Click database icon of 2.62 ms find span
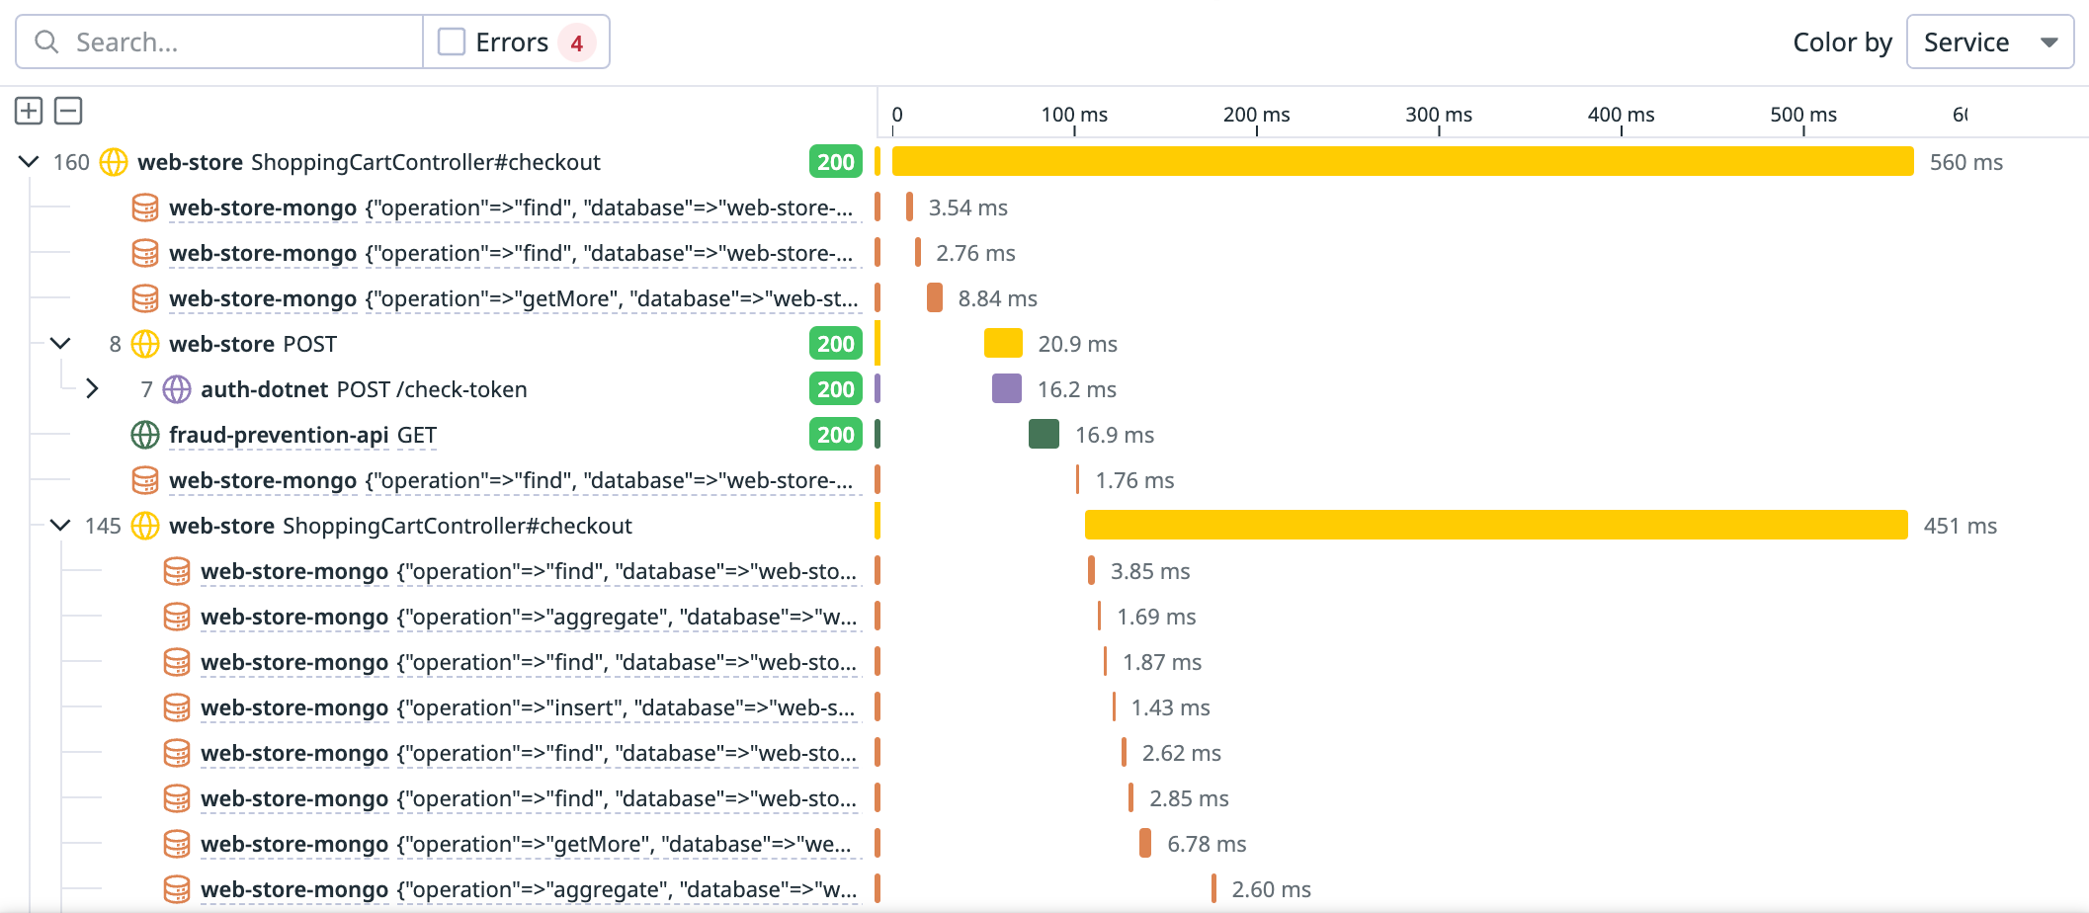 click(177, 753)
